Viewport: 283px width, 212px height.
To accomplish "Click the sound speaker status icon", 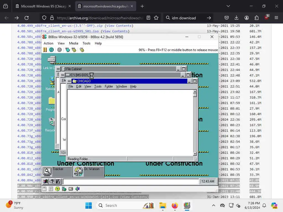I will pyautogui.click(x=77, y=189).
